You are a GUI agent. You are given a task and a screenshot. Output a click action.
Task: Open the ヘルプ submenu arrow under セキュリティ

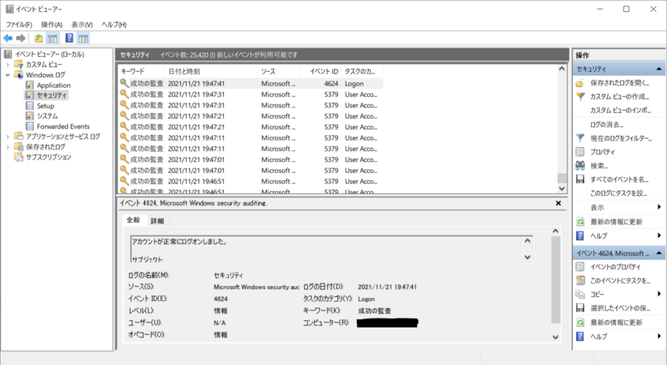[x=659, y=236]
